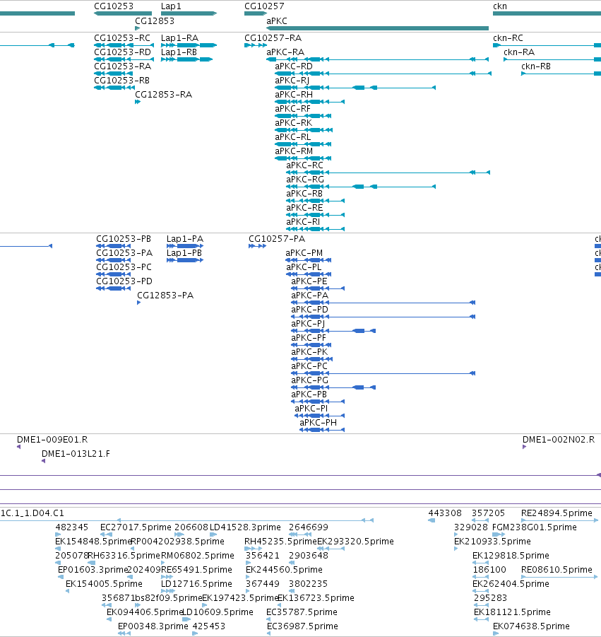
Task: Select transcript aPKC-RC
Action: (x=388, y=173)
